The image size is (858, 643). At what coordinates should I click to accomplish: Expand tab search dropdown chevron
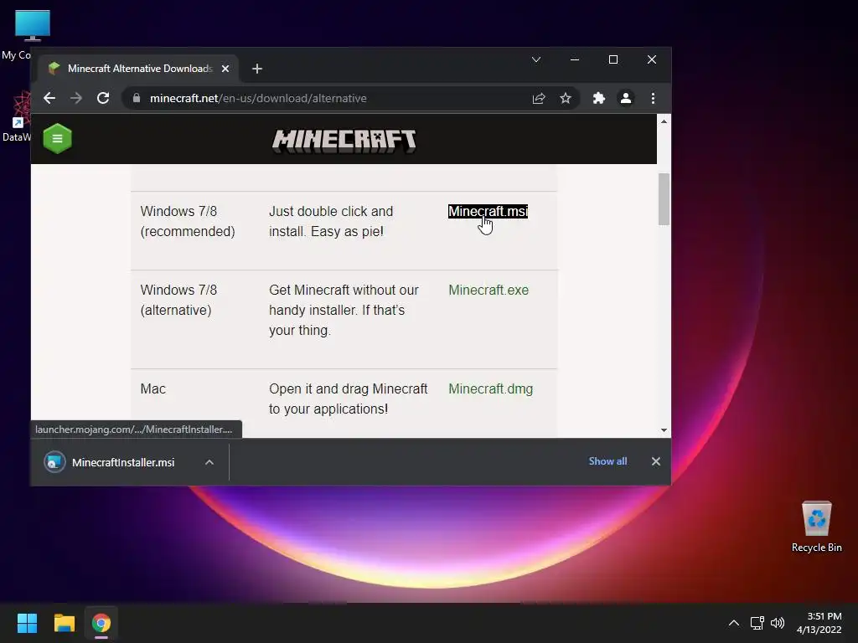tap(536, 59)
